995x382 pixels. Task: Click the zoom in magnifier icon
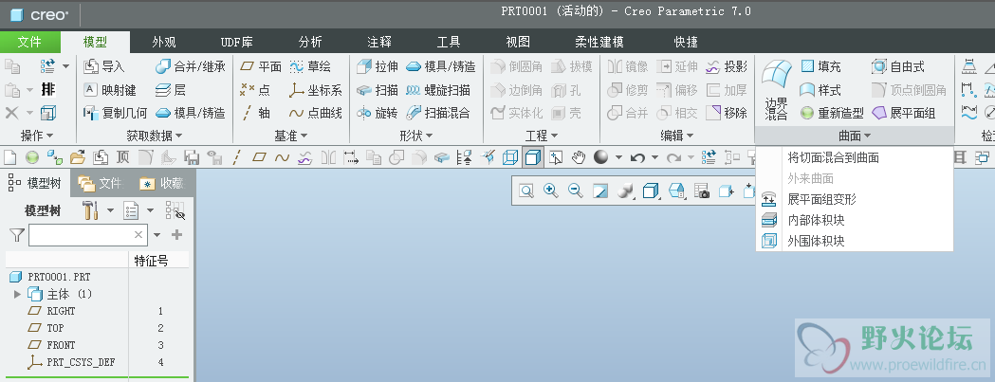click(551, 191)
